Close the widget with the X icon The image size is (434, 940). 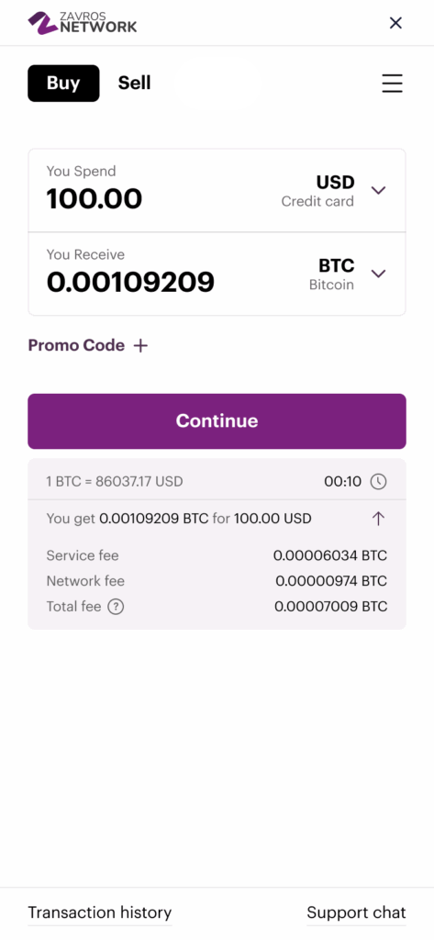[395, 23]
